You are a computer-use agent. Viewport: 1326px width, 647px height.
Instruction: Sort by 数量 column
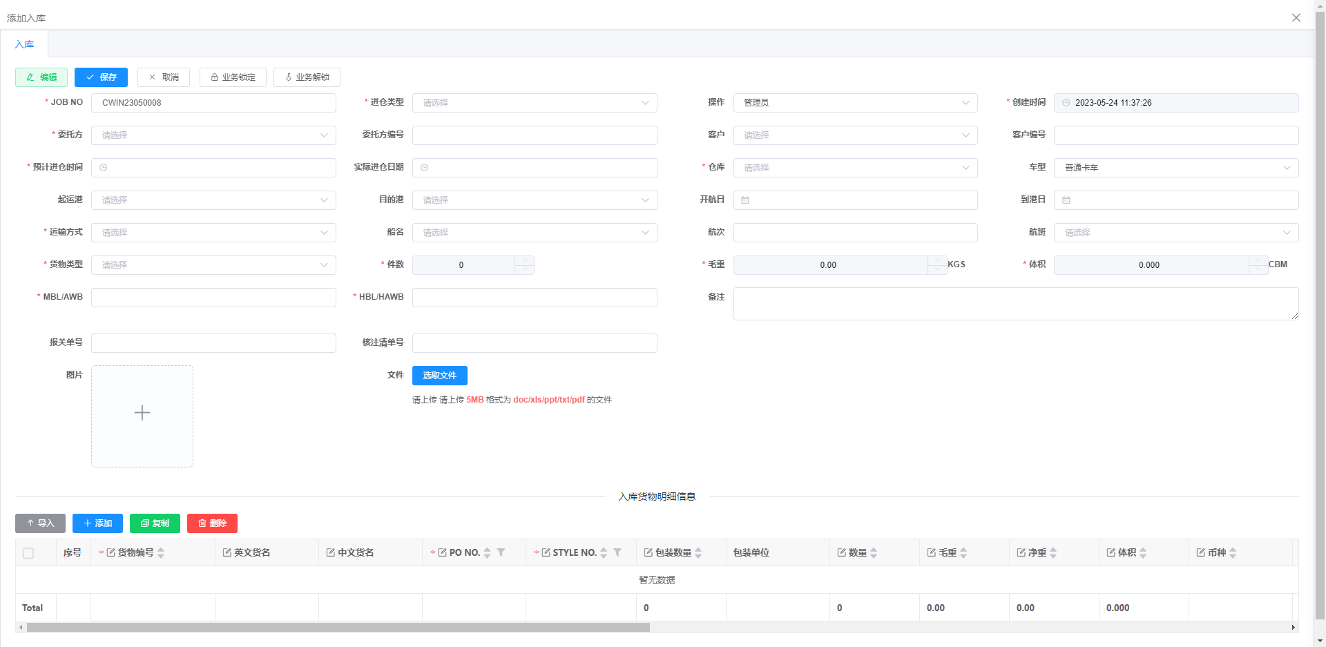tap(874, 553)
